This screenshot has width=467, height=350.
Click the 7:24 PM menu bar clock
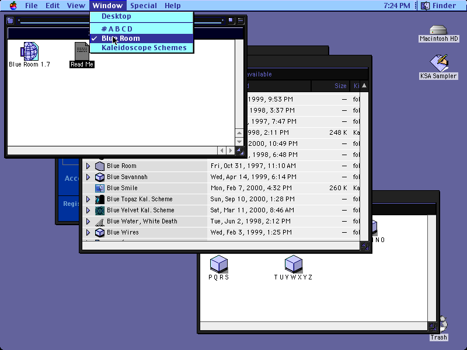click(397, 6)
